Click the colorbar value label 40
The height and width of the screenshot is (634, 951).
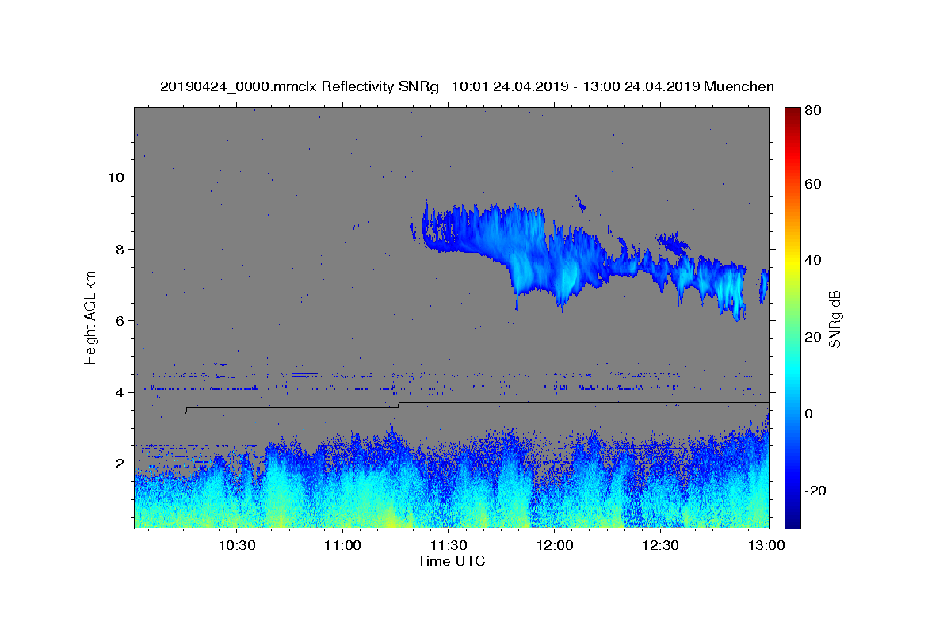click(813, 260)
